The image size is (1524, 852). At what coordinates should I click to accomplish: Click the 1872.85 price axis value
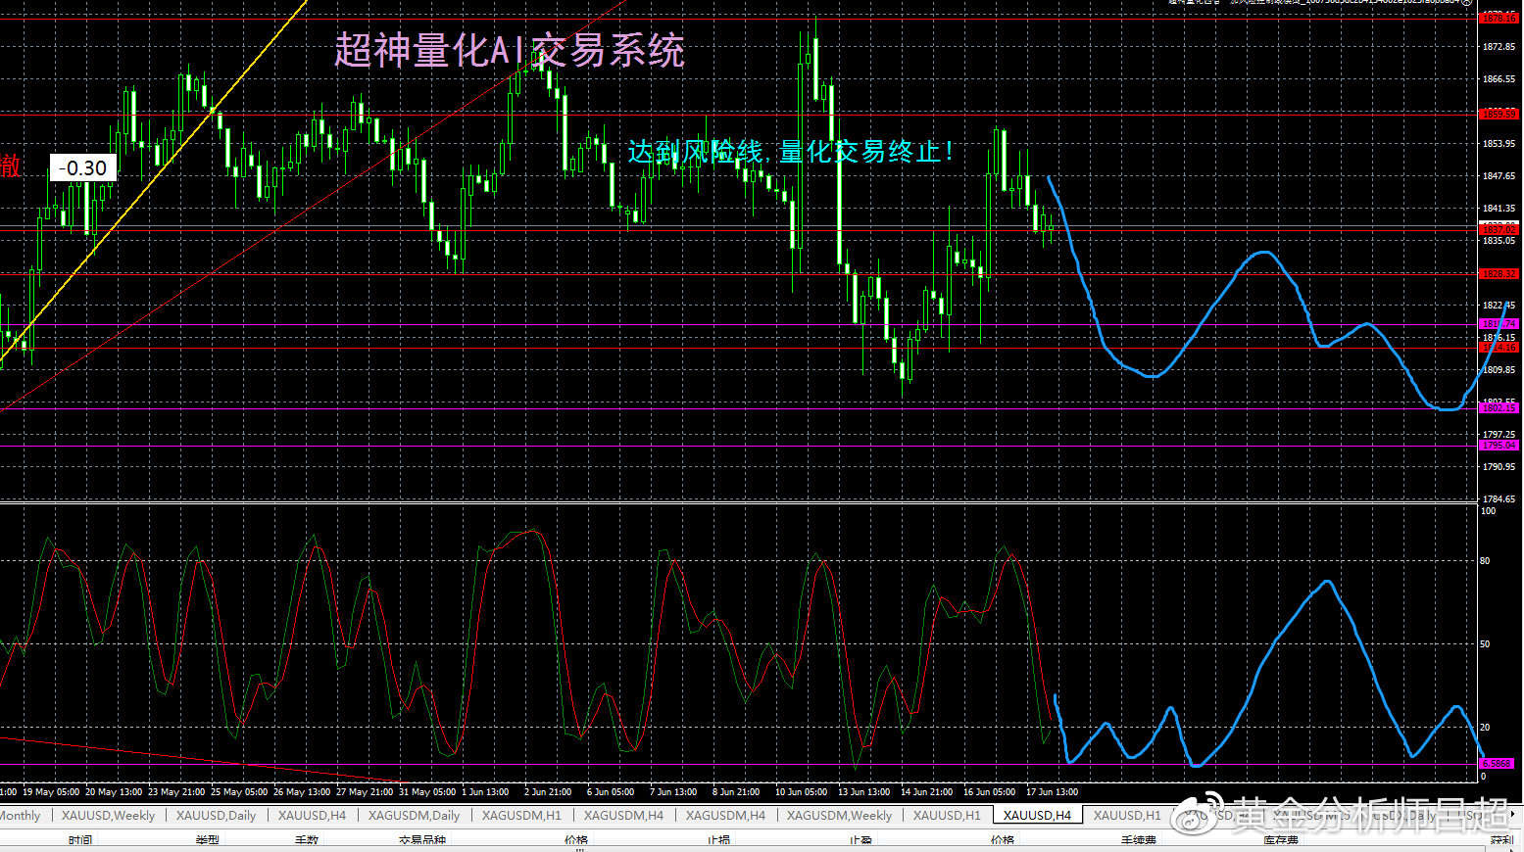coord(1499,47)
